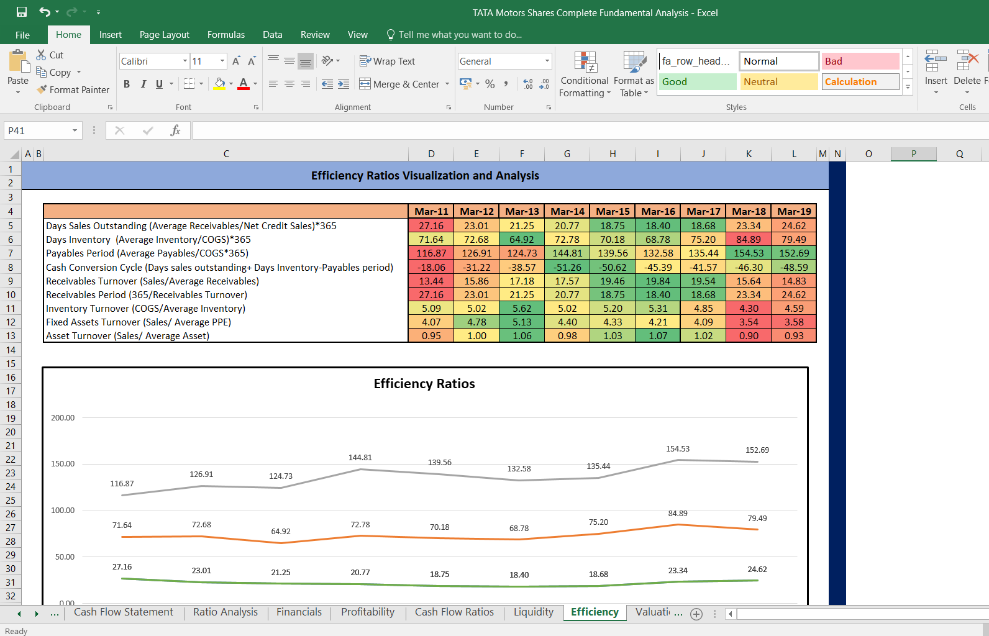Toggle Italic formatting
The image size is (989, 636).
tap(144, 84)
